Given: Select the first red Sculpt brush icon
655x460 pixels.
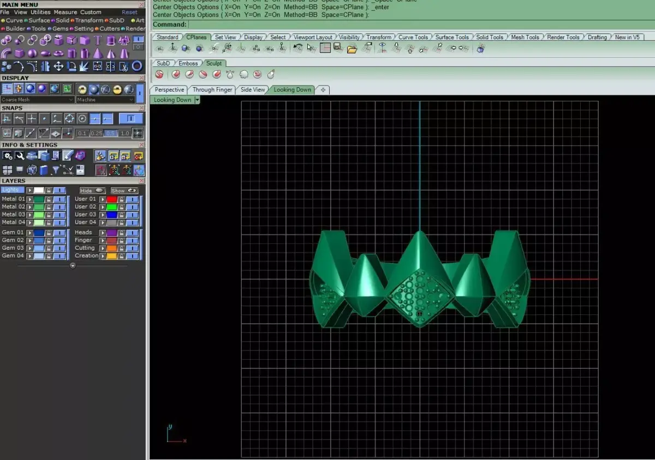Looking at the screenshot, I should click(159, 74).
